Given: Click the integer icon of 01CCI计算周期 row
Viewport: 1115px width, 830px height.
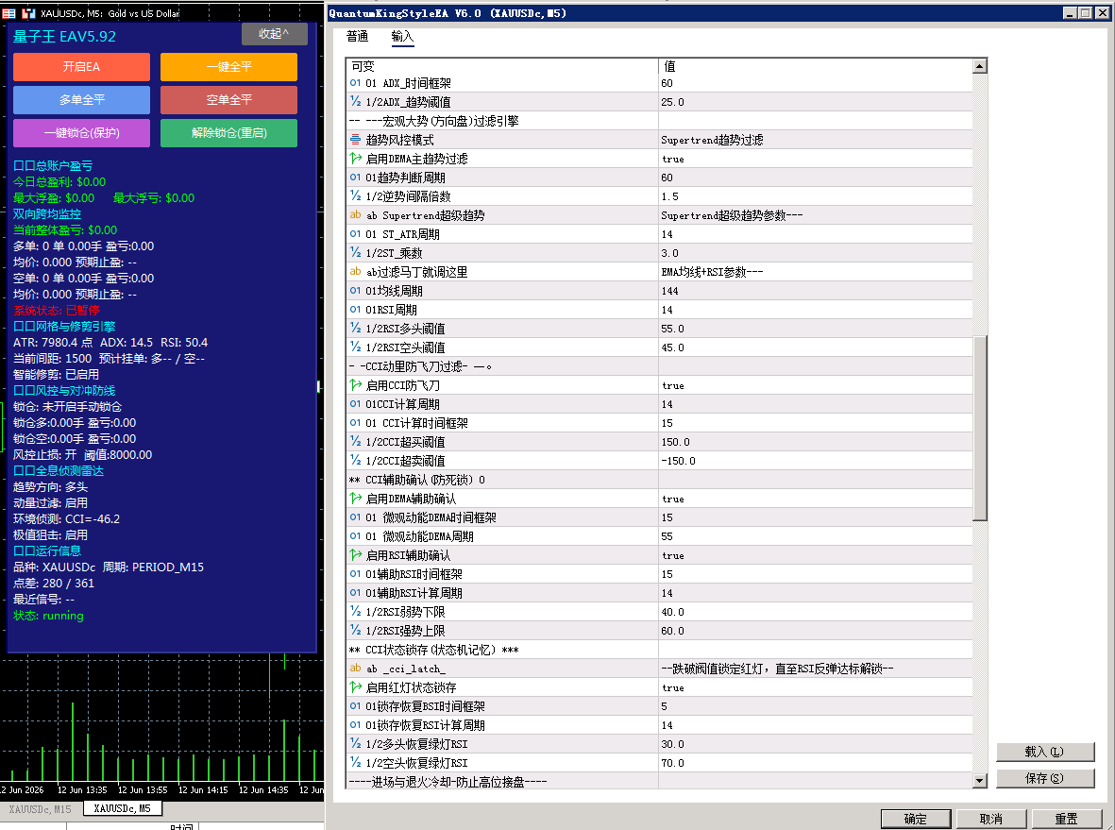Looking at the screenshot, I should (x=356, y=404).
